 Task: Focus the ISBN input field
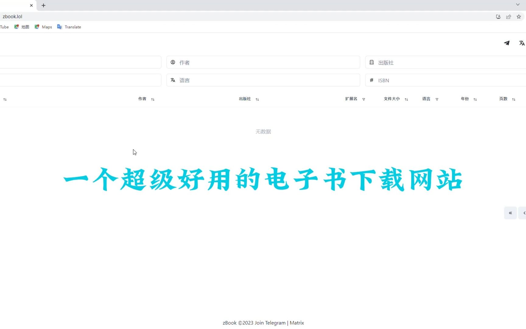tap(446, 80)
